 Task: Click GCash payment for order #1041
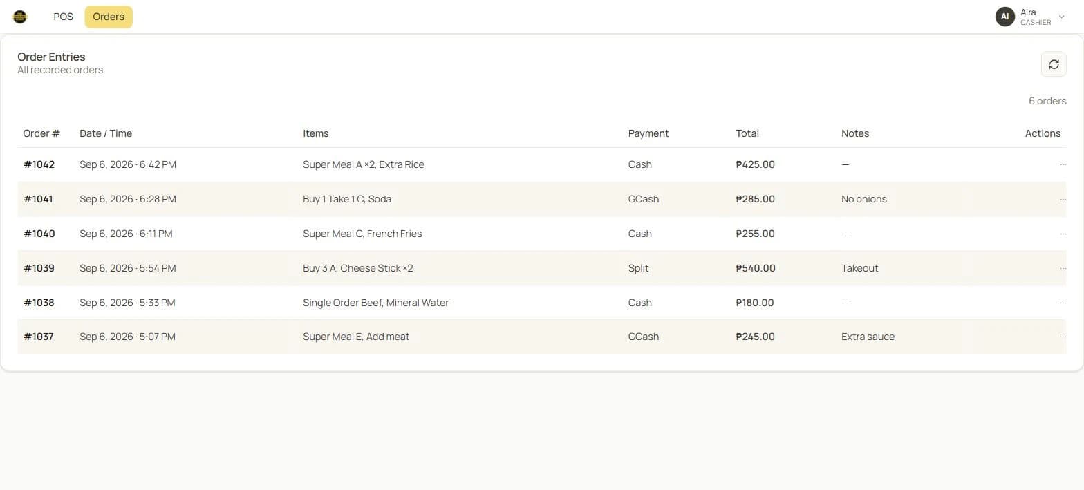644,199
